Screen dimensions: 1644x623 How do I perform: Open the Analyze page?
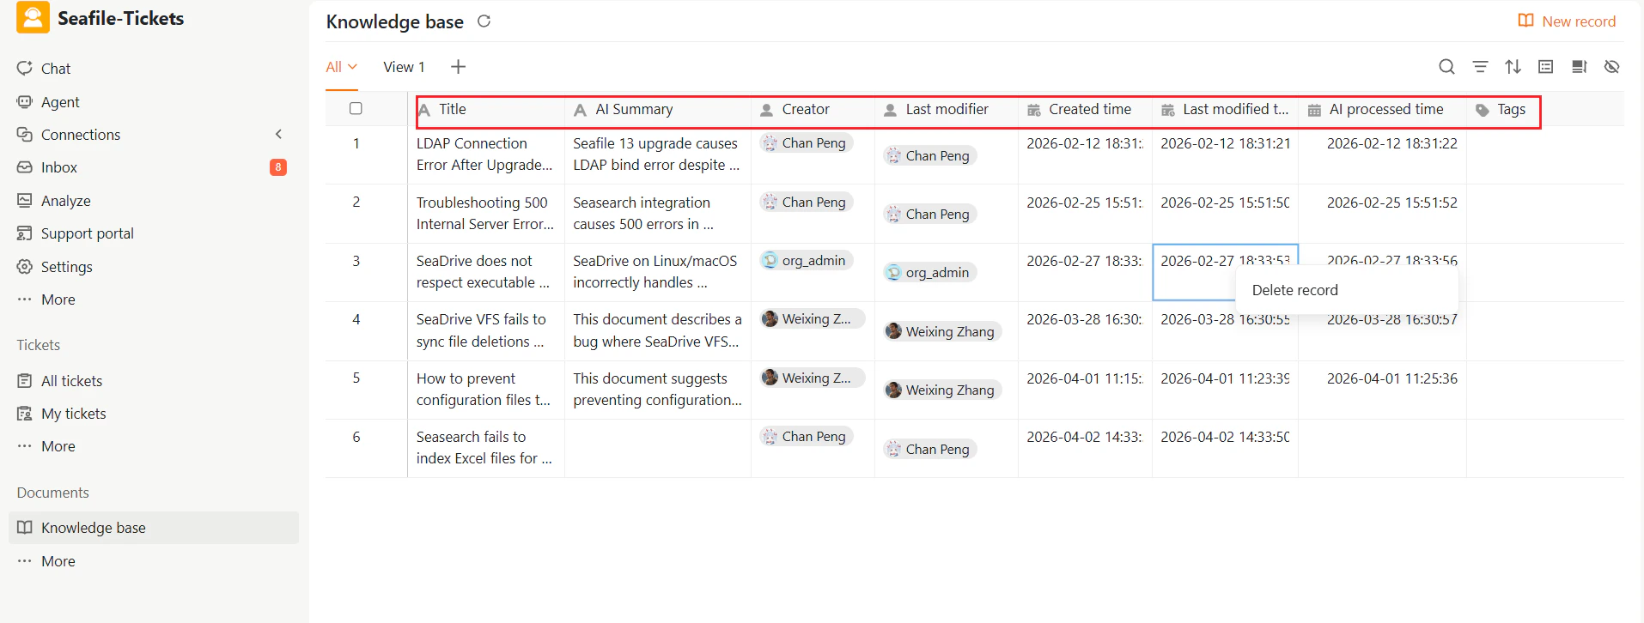[65, 201]
